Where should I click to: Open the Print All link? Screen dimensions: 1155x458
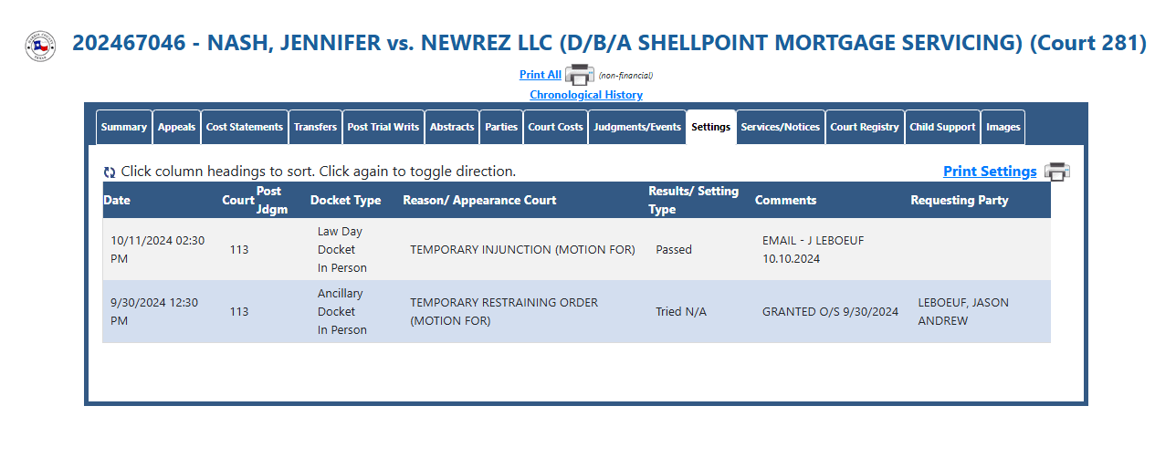click(x=541, y=75)
